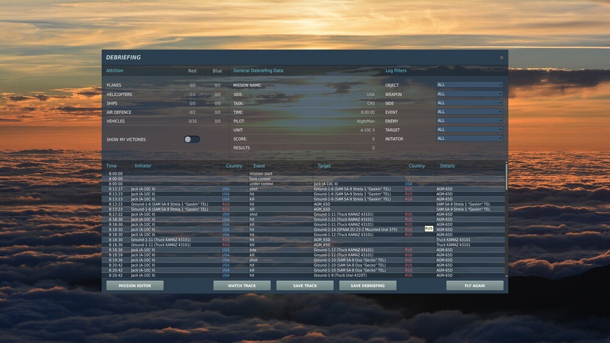Click the Event column header
Image resolution: width=610 pixels, height=343 pixels.
pyautogui.click(x=259, y=166)
